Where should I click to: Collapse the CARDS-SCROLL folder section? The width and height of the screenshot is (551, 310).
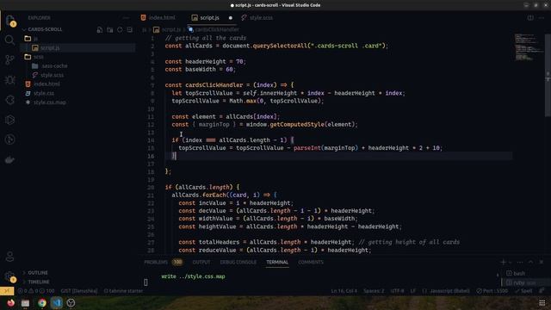(x=42, y=29)
